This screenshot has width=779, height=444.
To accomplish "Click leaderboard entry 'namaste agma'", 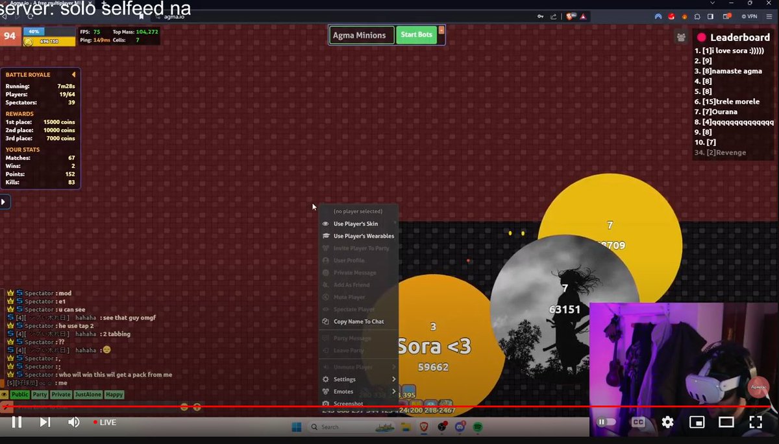I will pos(728,71).
